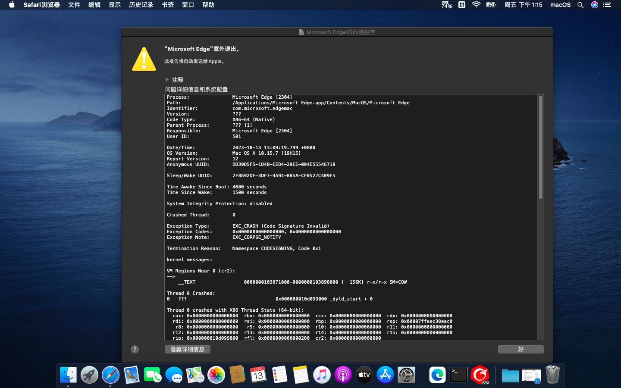
Task: Open Notification Center list icon
Action: [x=607, y=5]
